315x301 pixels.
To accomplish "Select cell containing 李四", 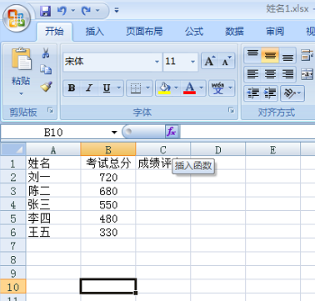I will 53,218.
